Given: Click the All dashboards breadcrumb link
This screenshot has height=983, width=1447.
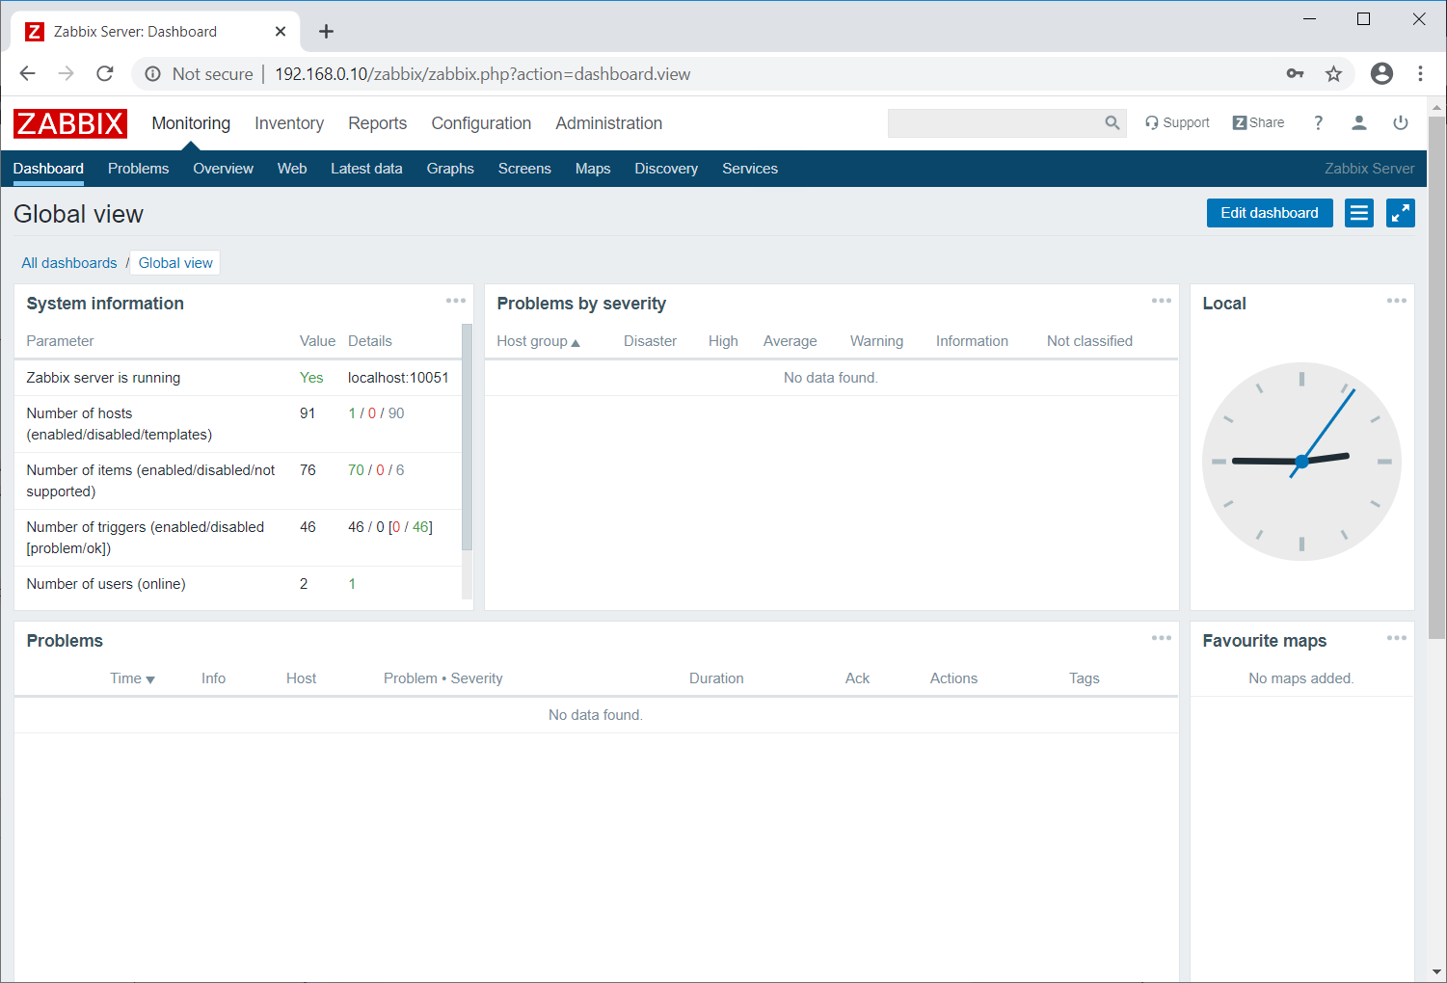Looking at the screenshot, I should 69,263.
